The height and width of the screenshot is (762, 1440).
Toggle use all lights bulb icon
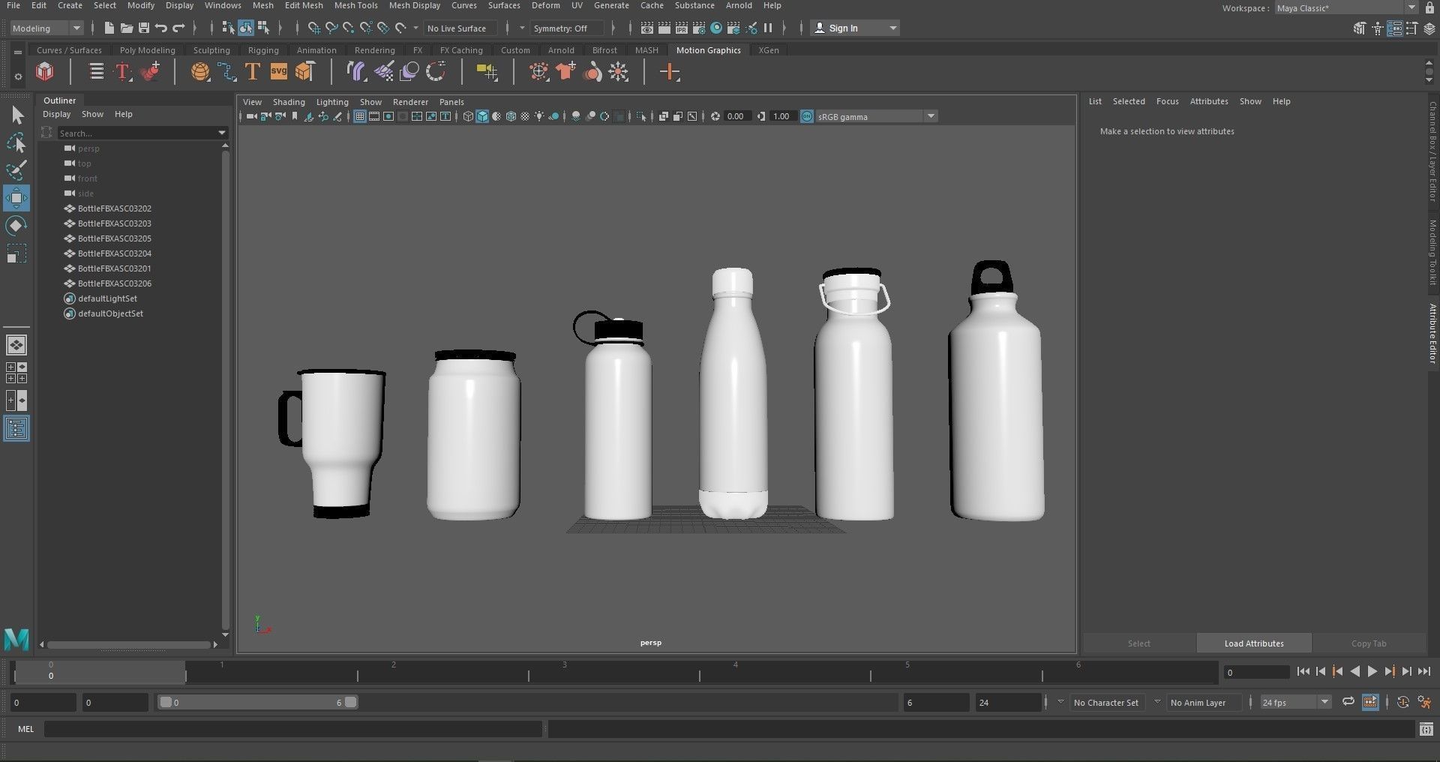(x=539, y=116)
